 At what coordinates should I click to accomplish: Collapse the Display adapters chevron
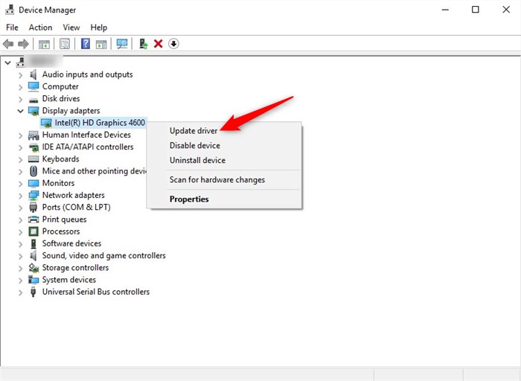point(21,111)
